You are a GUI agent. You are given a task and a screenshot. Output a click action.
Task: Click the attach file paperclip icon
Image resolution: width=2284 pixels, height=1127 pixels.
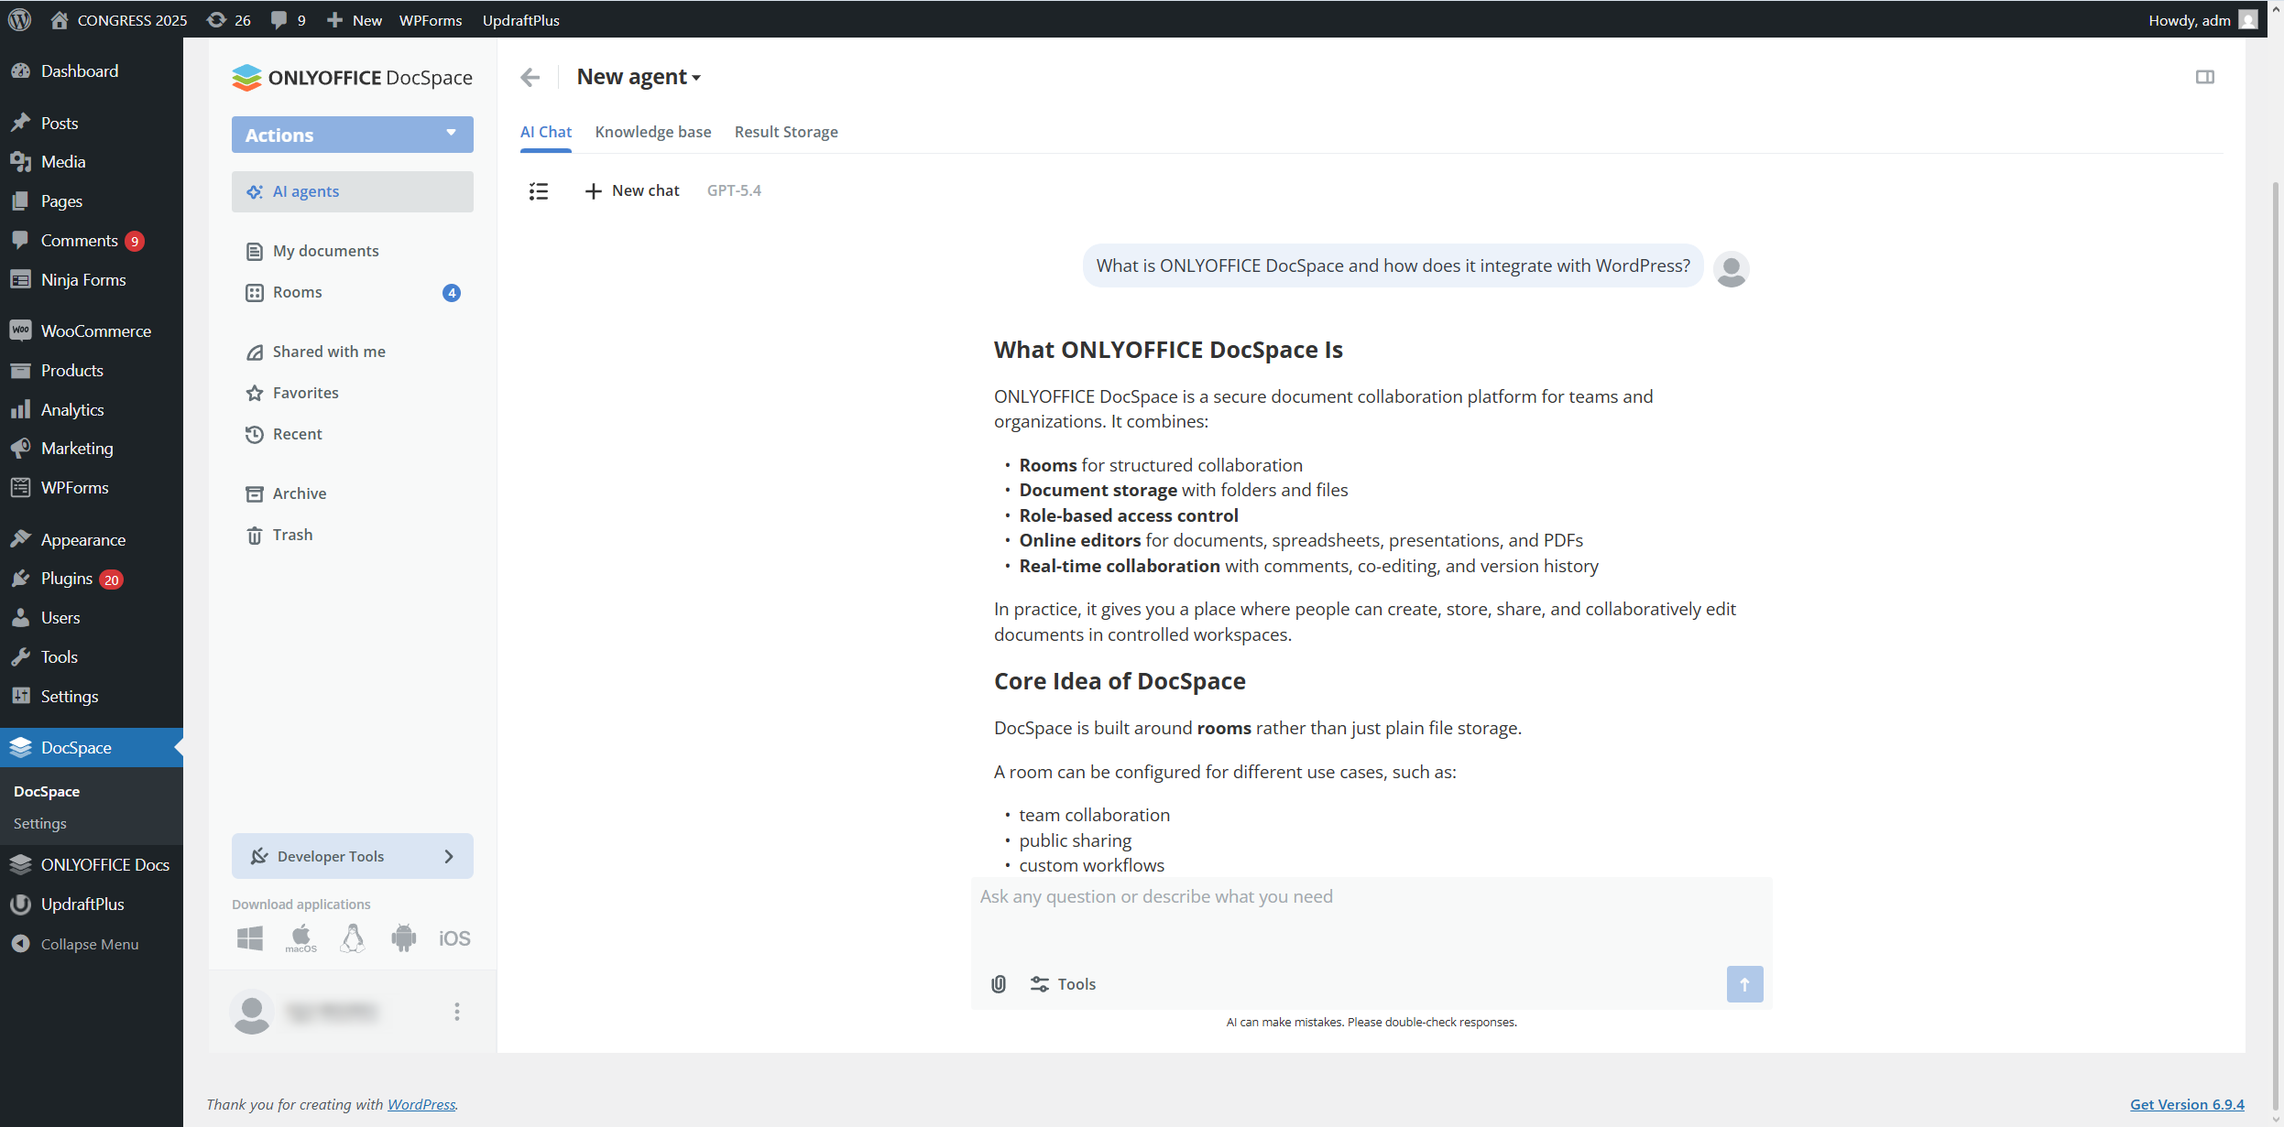999,983
